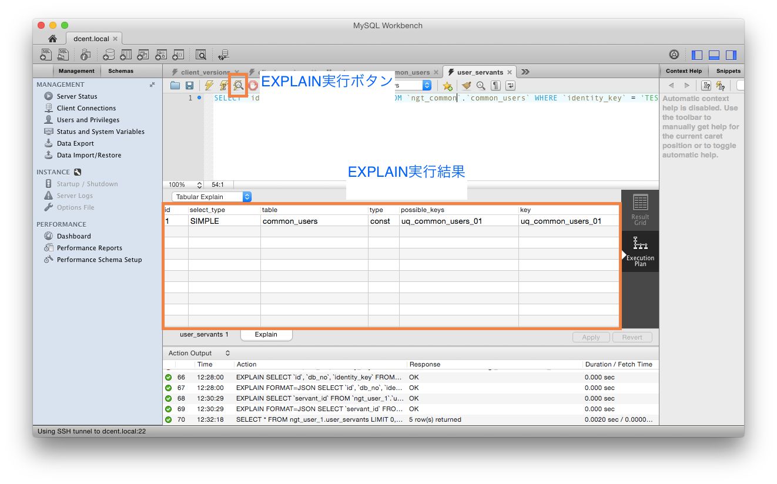Switch to the Result Grid panel
Image resolution: width=777 pixels, height=484 pixels.
point(640,210)
